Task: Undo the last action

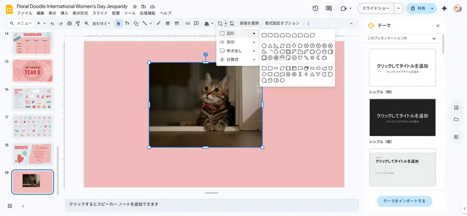Action: tap(53, 23)
